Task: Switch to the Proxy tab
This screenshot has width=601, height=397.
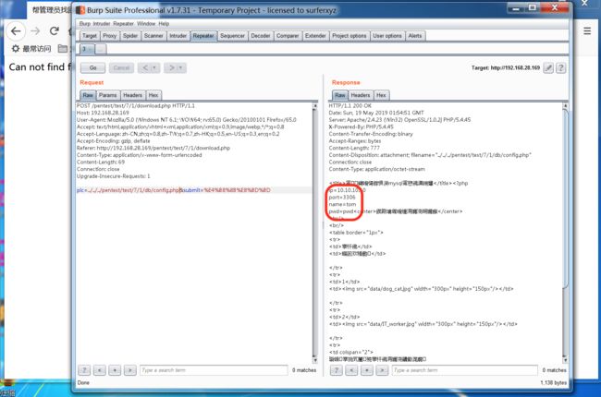Action: point(110,36)
